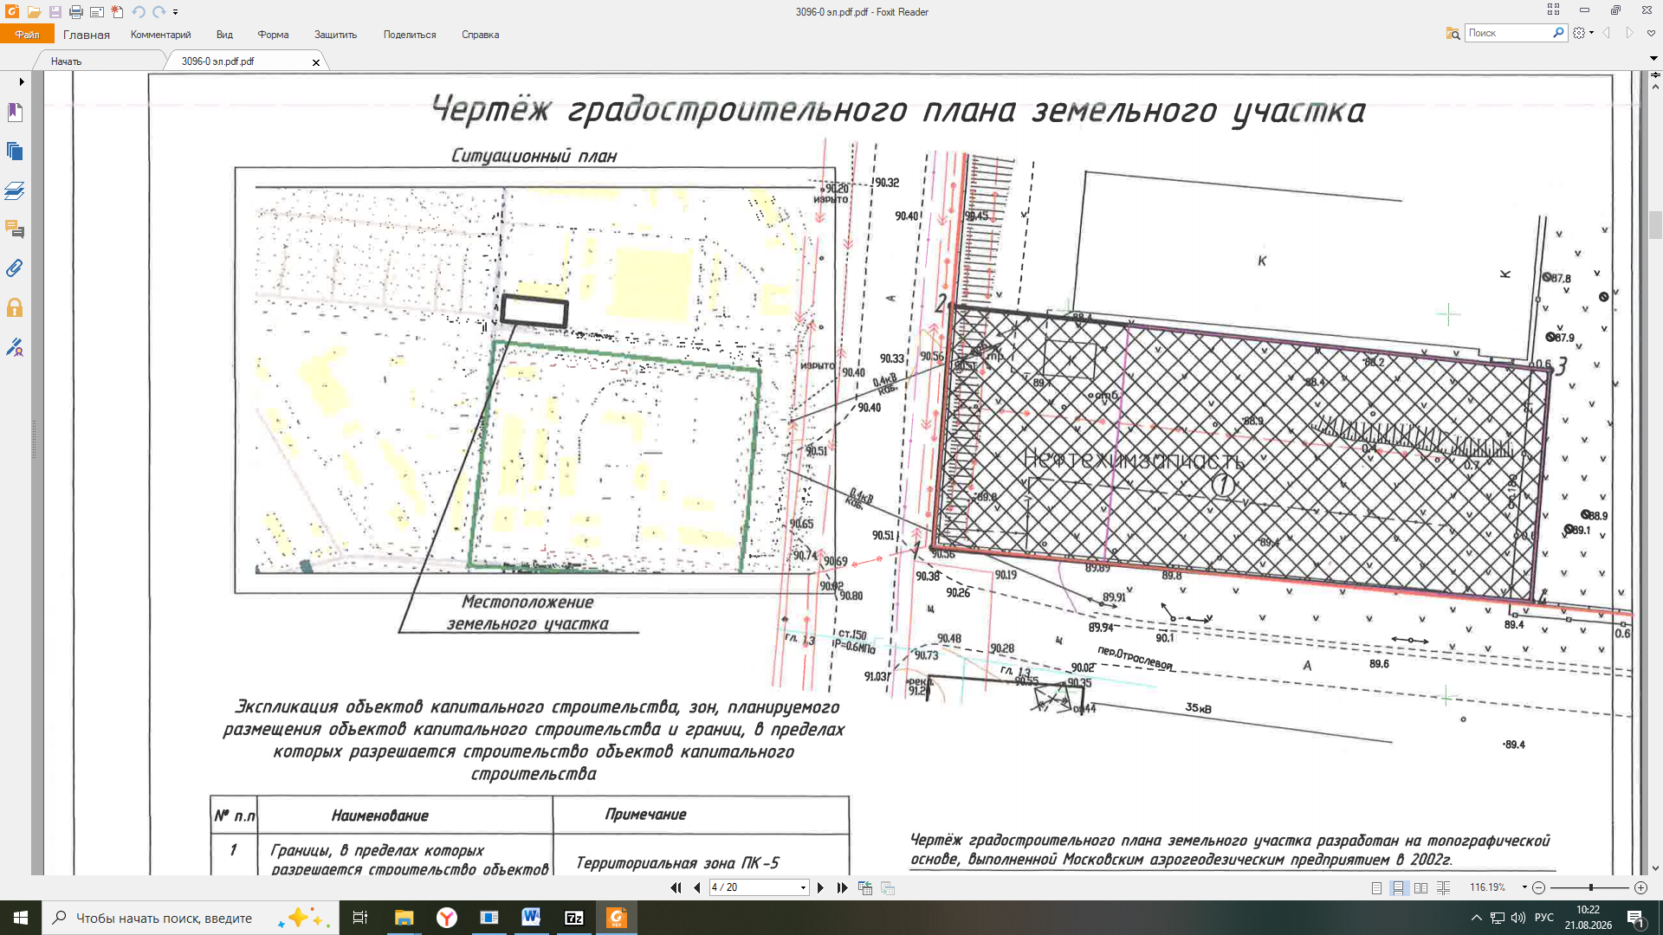Screen dimensions: 1663x935
Task: Click the Print icon in quick toolbar
Action: pos(76,12)
